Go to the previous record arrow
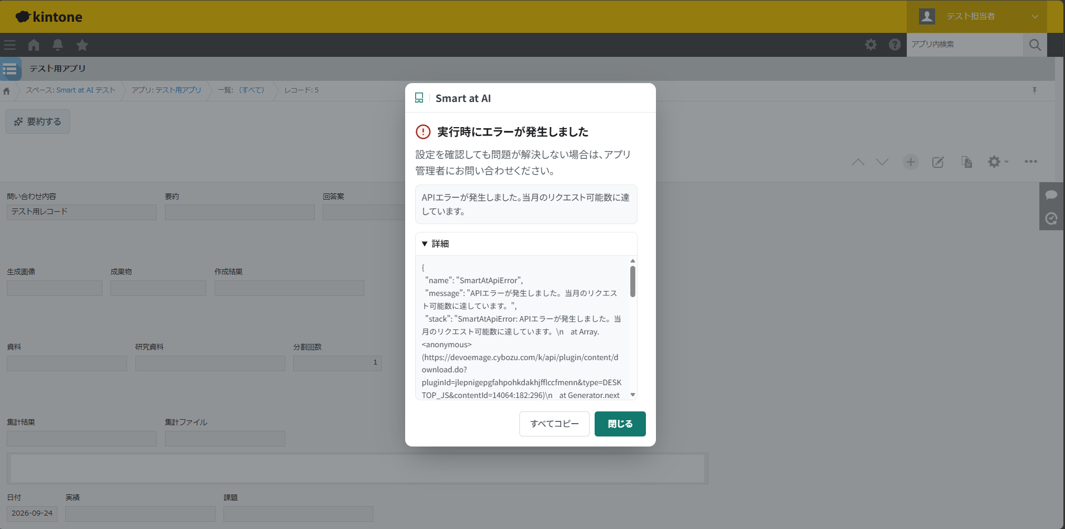This screenshot has width=1065, height=529. click(x=858, y=162)
